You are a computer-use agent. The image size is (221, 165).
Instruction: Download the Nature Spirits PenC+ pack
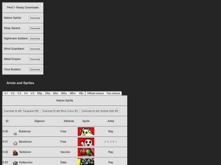pos(35,18)
